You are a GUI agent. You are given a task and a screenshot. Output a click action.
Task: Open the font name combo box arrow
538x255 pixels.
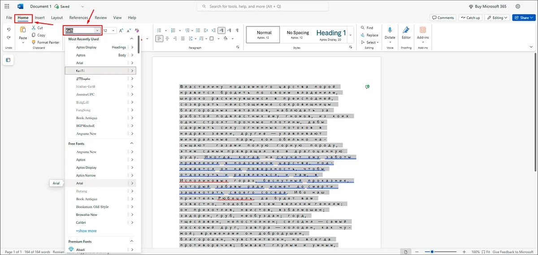pyautogui.click(x=97, y=31)
